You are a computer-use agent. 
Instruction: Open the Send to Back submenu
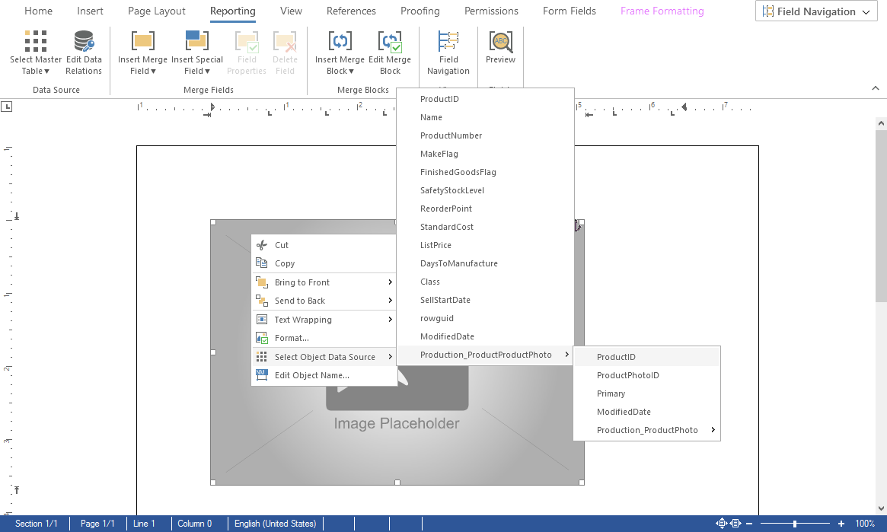click(x=324, y=301)
